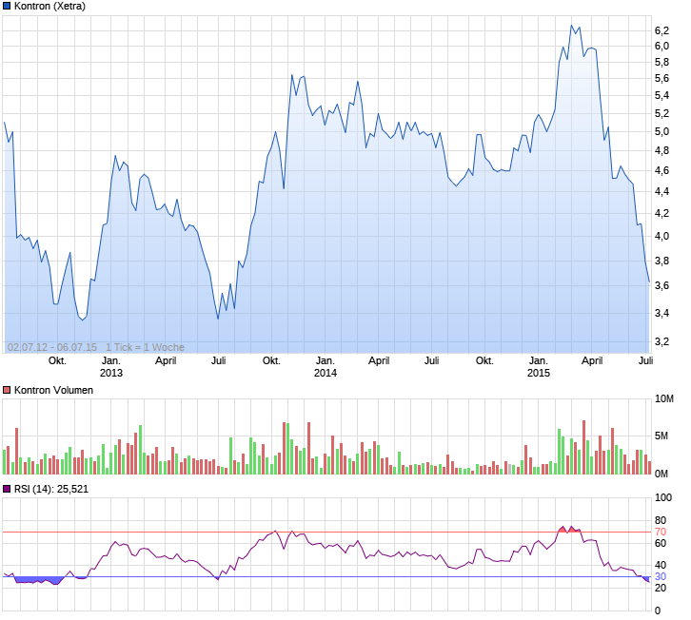Viewport: 691px width, 620px height.
Task: Click the purple RSI (14) legend swatch
Action: pos(7,489)
